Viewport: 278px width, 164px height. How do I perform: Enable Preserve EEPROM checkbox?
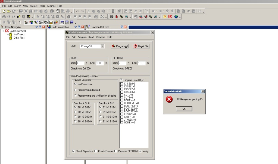[x=115, y=151]
